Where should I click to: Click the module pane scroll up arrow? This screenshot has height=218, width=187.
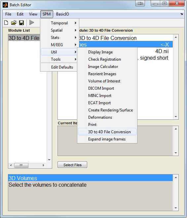point(176,37)
